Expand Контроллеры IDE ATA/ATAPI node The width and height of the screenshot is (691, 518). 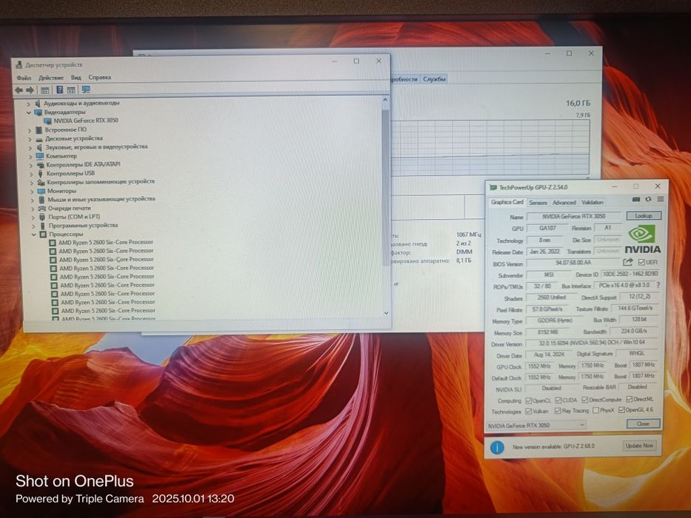tap(30, 165)
